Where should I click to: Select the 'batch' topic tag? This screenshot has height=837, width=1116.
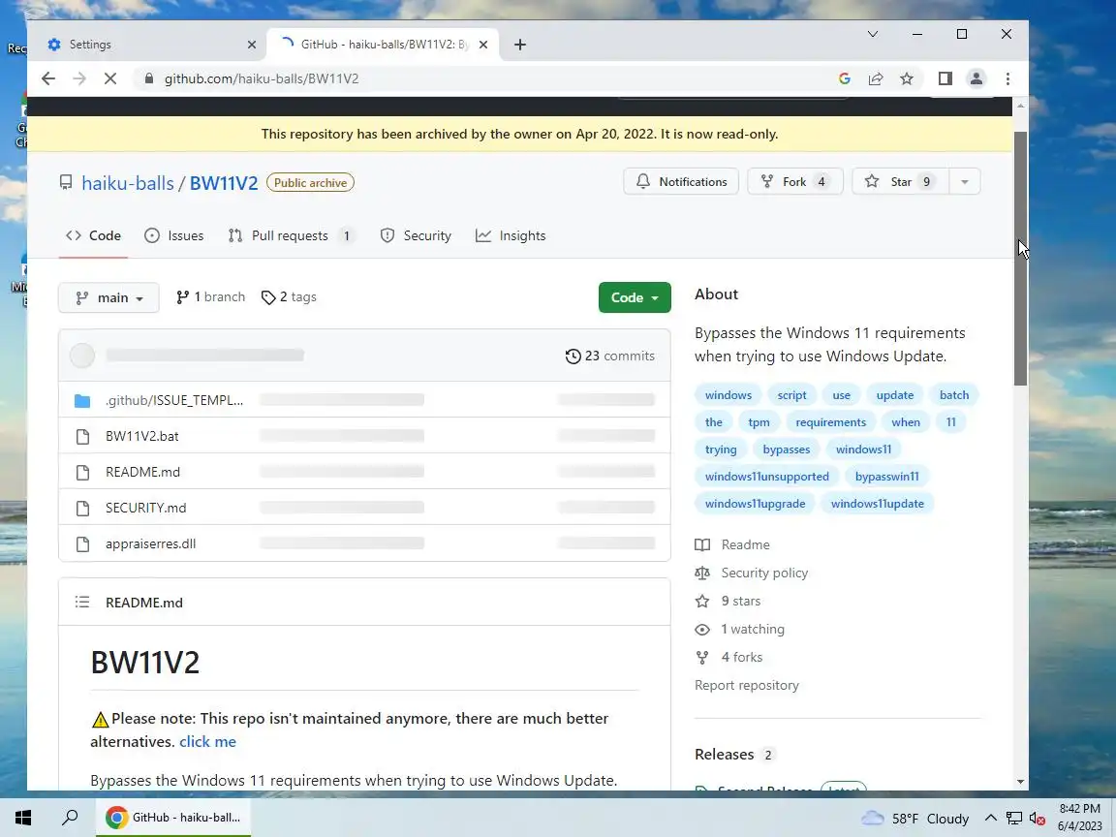[954, 395]
